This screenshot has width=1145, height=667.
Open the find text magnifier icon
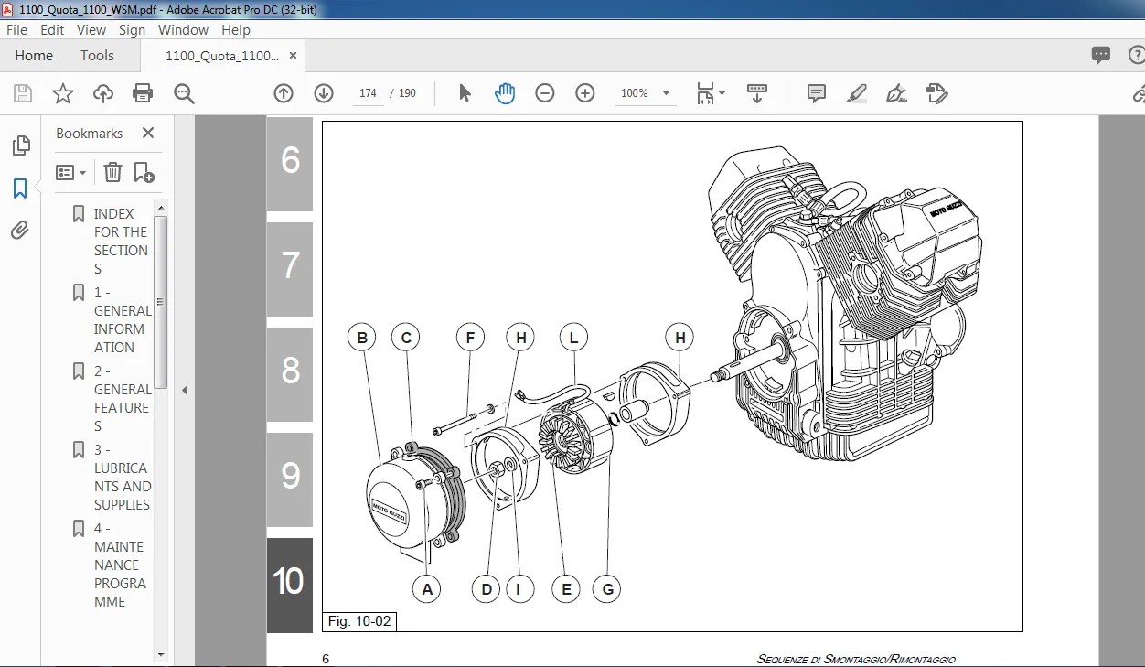tap(184, 93)
